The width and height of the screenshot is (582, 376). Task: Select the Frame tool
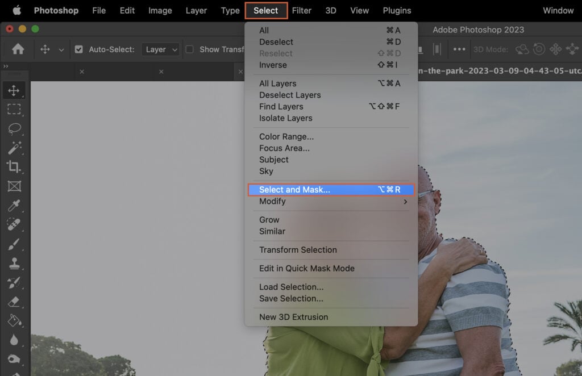click(14, 186)
